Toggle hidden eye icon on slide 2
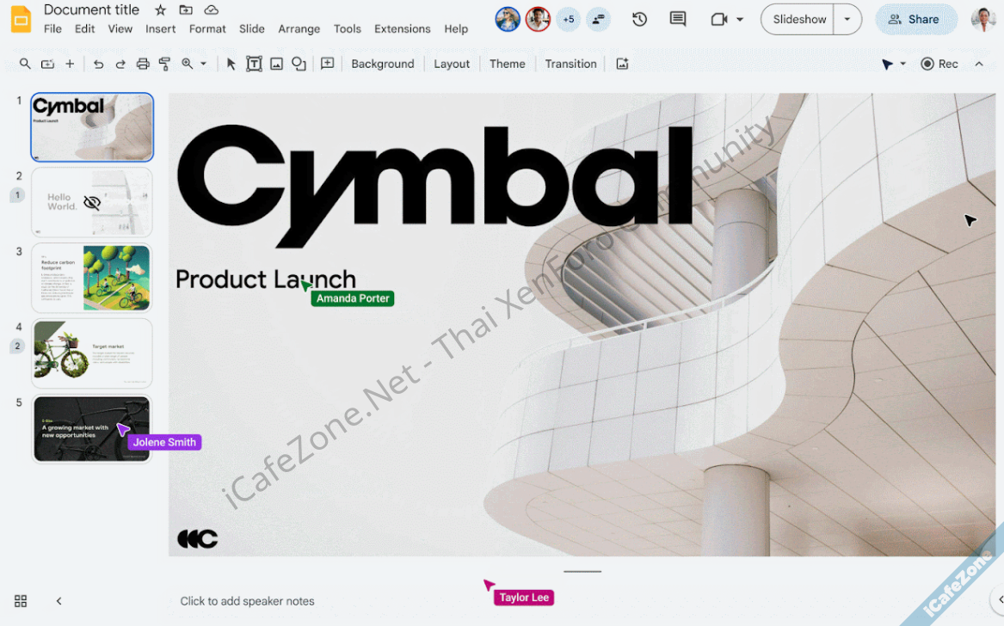Image resolution: width=1004 pixels, height=626 pixels. tap(92, 203)
